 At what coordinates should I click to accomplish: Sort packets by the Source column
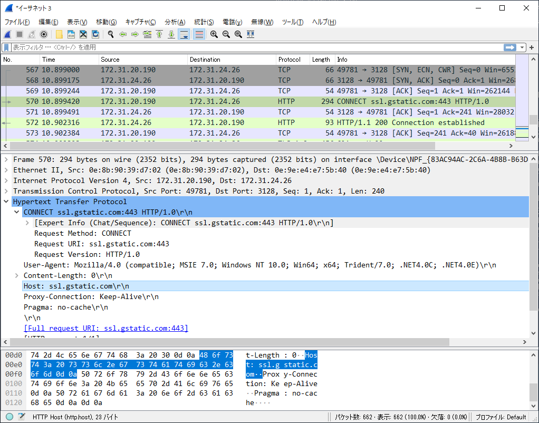(143, 60)
